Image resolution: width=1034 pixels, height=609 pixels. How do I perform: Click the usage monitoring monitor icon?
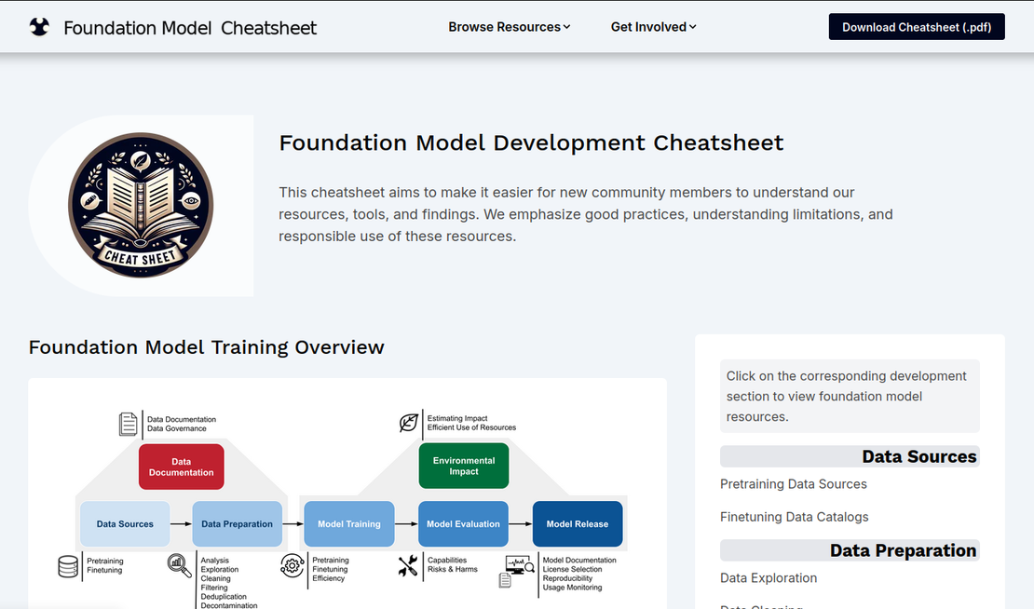(516, 564)
